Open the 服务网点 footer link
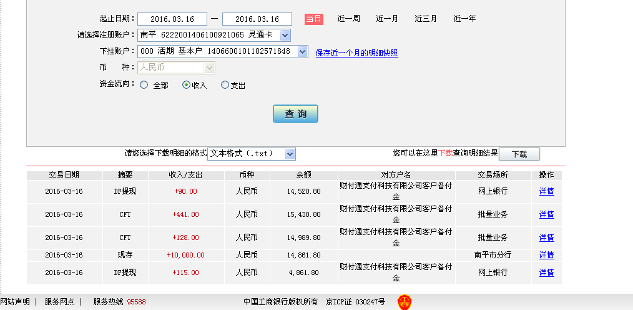Image resolution: width=633 pixels, height=310 pixels. pyautogui.click(x=59, y=302)
